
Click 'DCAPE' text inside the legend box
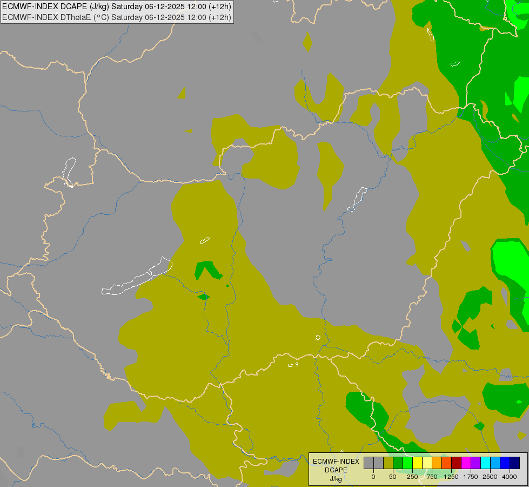pyautogui.click(x=336, y=470)
